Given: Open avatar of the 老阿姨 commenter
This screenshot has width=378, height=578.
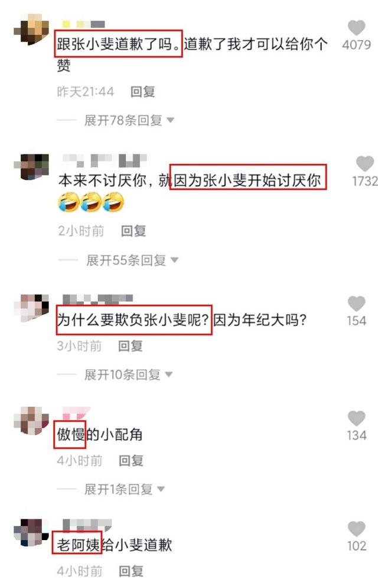Looking at the screenshot, I should tap(31, 532).
